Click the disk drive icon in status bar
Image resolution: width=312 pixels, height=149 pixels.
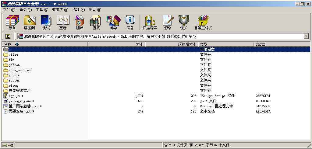coord(5,145)
